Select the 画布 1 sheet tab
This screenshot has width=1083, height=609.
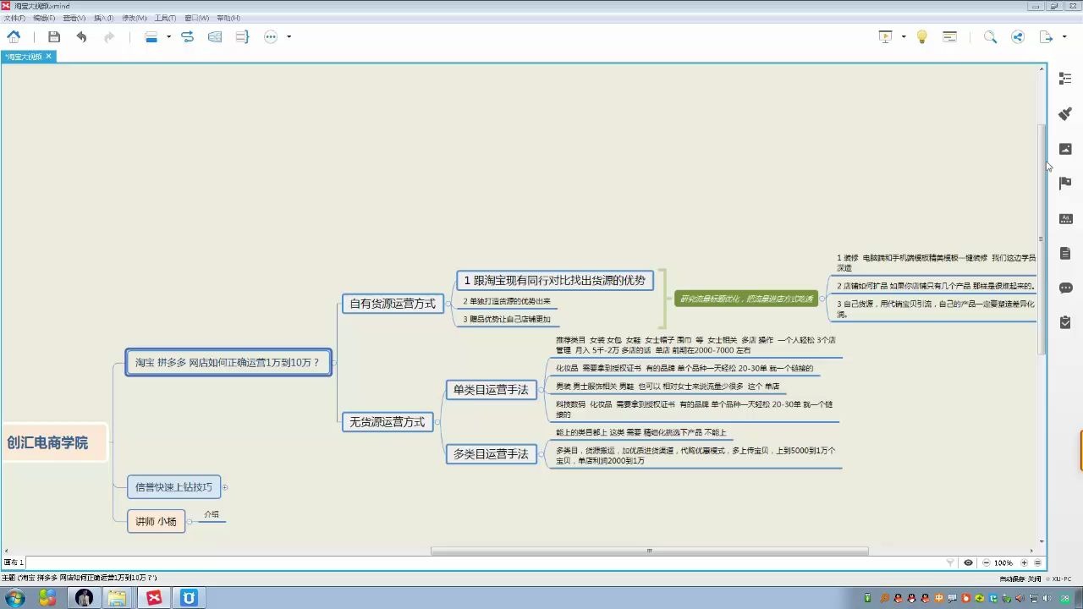click(14, 562)
